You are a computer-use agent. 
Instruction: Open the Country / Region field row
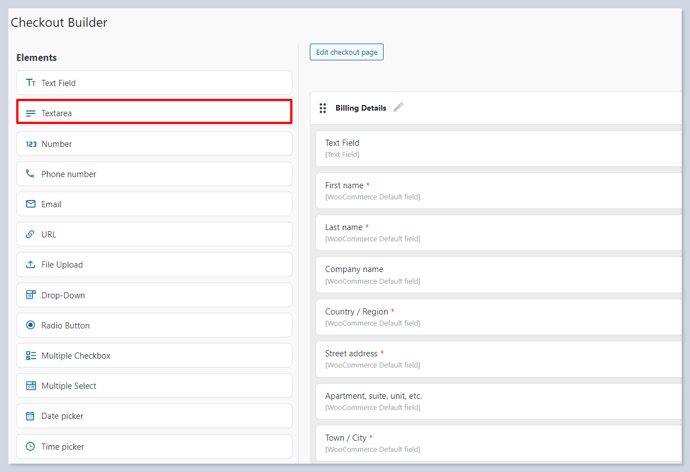tap(498, 317)
